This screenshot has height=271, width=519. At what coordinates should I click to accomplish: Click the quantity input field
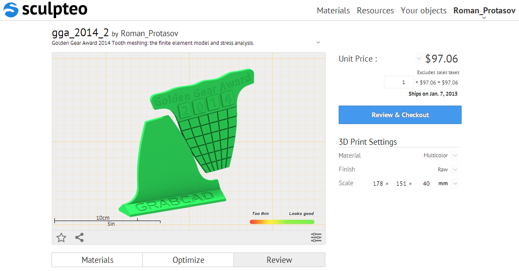tap(399, 82)
